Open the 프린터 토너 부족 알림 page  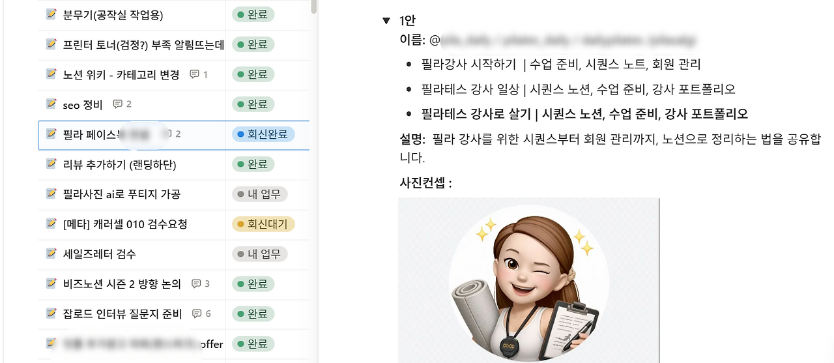[x=143, y=45]
